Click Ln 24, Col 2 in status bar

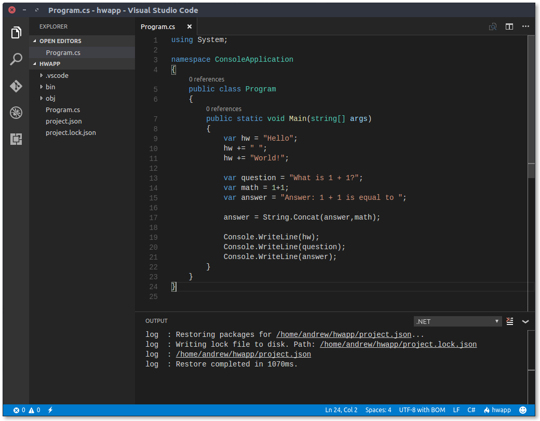pyautogui.click(x=341, y=410)
